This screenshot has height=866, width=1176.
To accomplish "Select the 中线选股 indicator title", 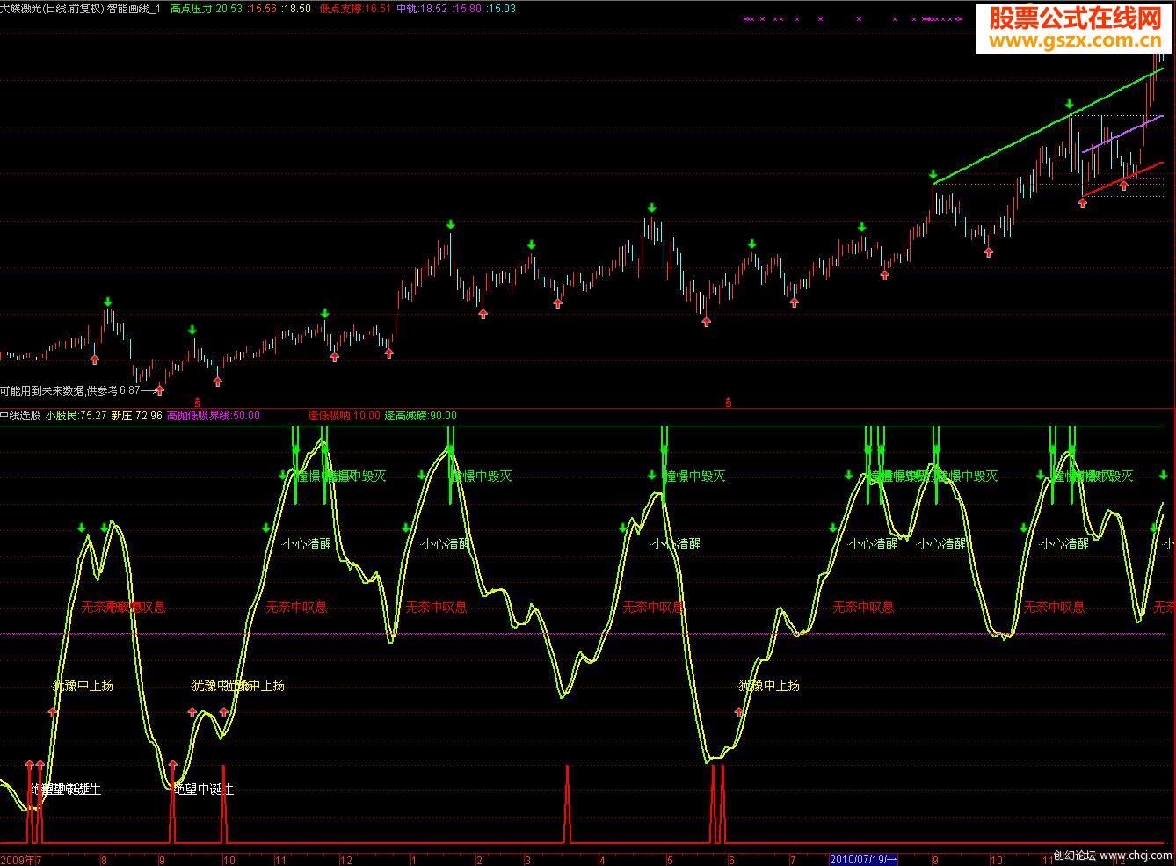I will click(x=20, y=416).
